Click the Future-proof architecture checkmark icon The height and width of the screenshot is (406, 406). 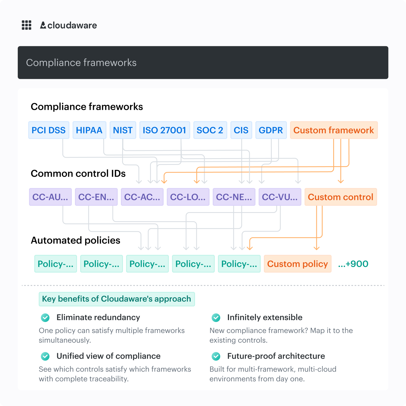216,356
